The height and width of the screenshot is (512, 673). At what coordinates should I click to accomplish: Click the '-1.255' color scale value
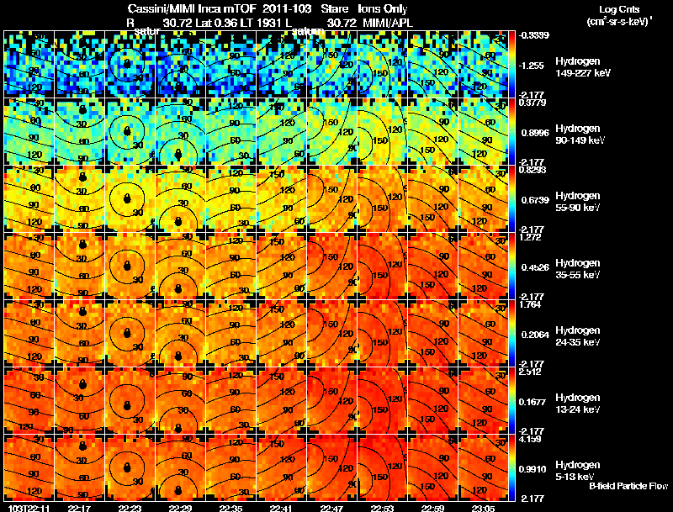[x=532, y=66]
